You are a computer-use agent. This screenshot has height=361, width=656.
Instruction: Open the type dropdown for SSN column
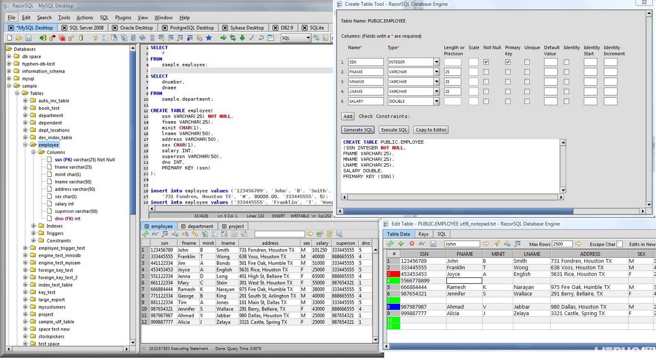(436, 62)
